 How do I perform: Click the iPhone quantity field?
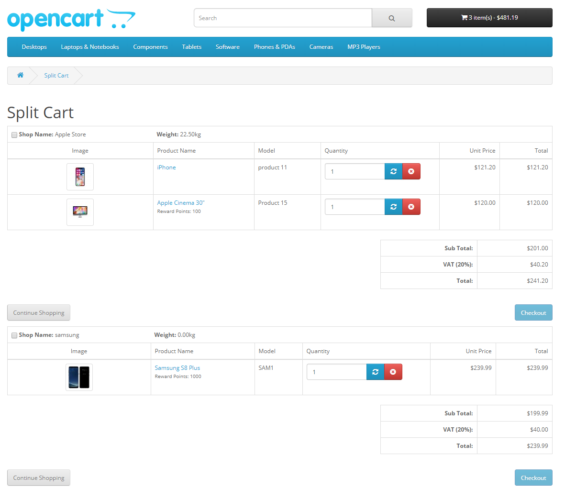click(355, 172)
